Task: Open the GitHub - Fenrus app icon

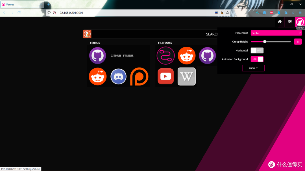Action: (97, 55)
